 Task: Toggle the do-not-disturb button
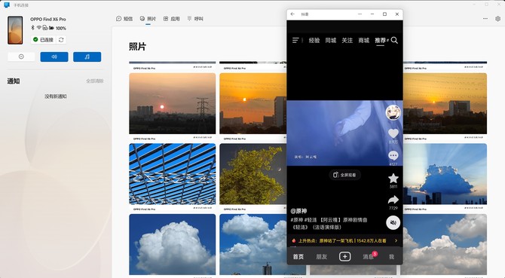[x=21, y=57]
